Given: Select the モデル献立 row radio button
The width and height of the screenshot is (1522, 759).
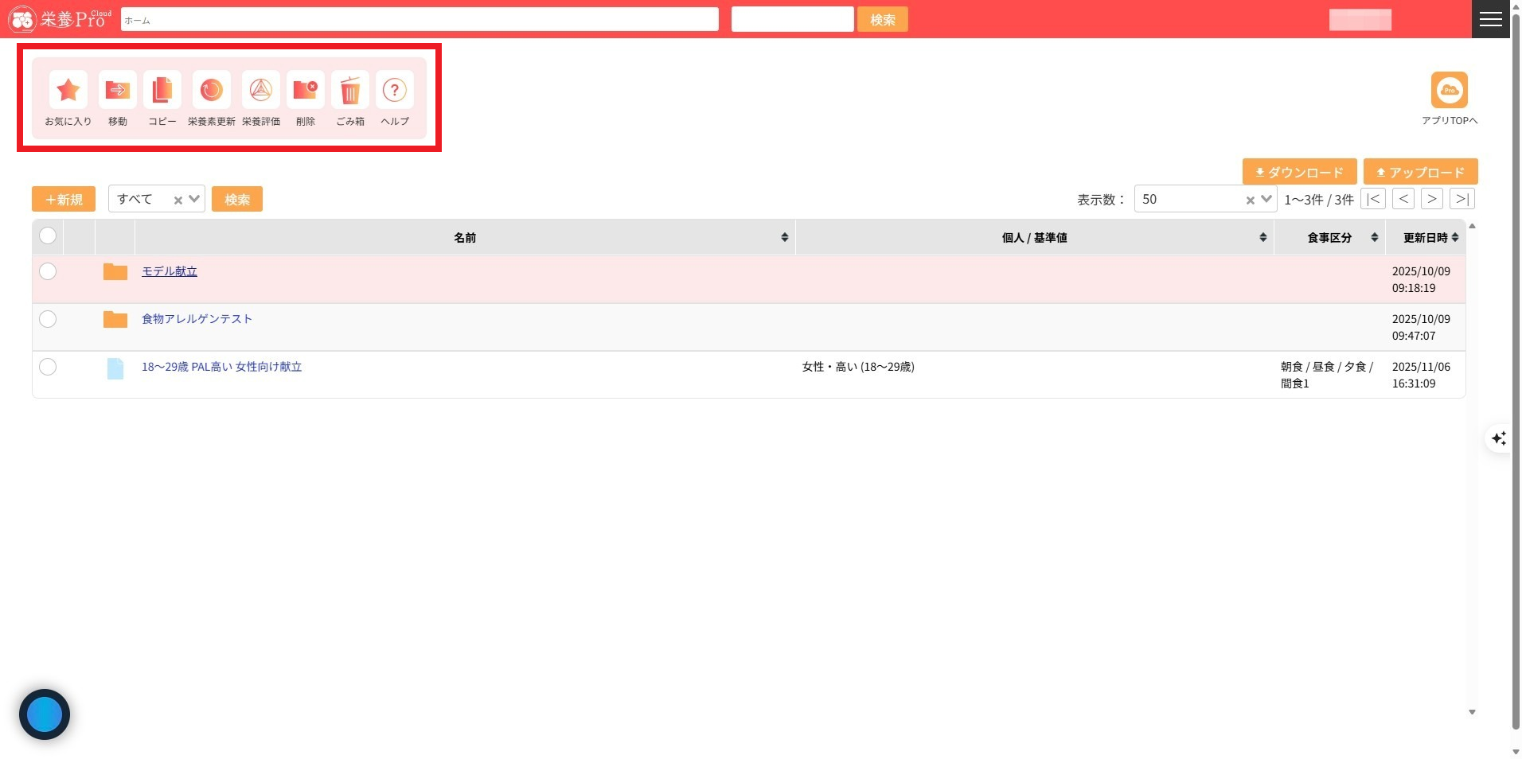Looking at the screenshot, I should tap(48, 271).
